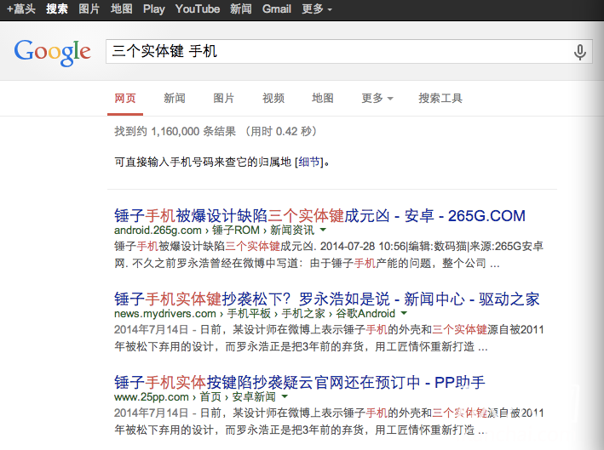
Task: Switch to the 图片 results tab
Action: [224, 99]
